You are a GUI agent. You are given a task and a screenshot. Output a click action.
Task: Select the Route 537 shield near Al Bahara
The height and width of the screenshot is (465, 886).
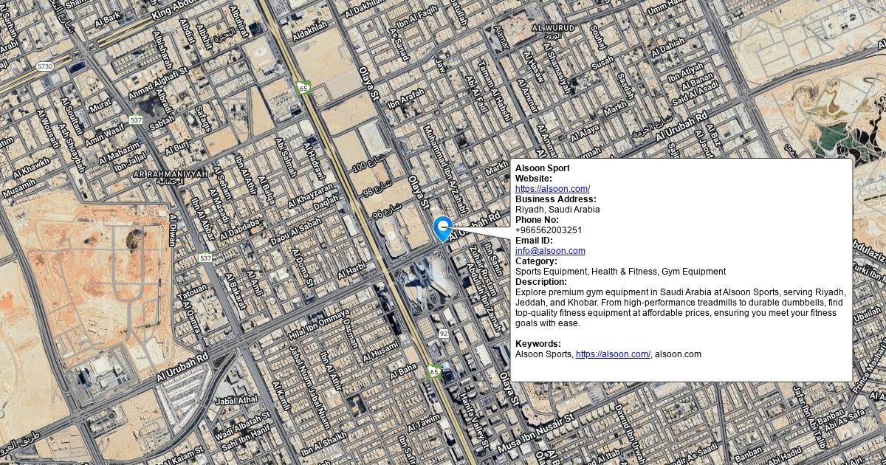[x=205, y=258]
